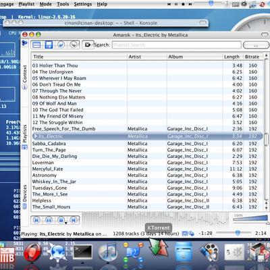
Task: Click the redo playlist toolbar icon
Action: (x=74, y=45)
